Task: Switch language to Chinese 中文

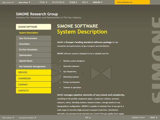Action: [85, 2]
